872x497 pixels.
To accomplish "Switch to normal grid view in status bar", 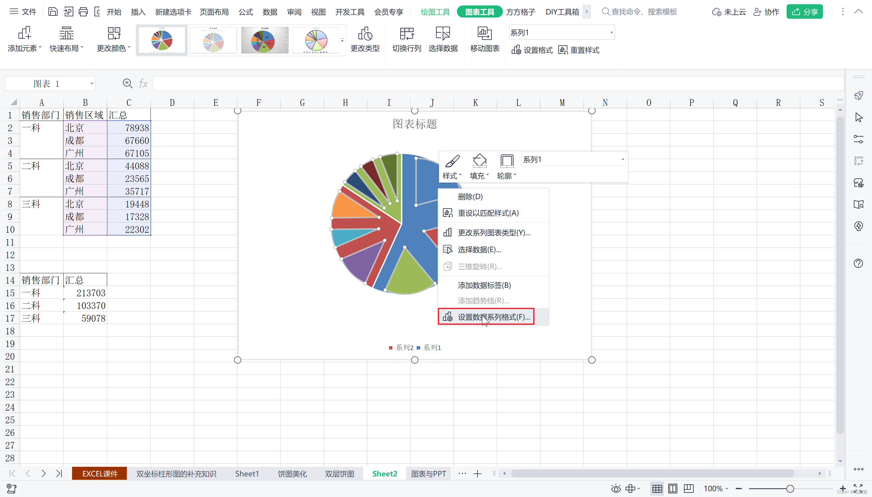I will pyautogui.click(x=657, y=489).
